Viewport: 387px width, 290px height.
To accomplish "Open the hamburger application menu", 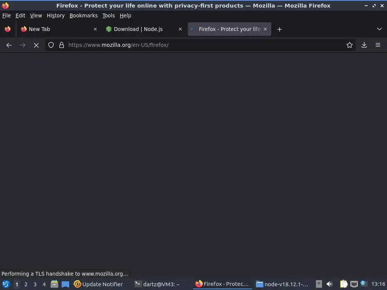I will 378,45.
